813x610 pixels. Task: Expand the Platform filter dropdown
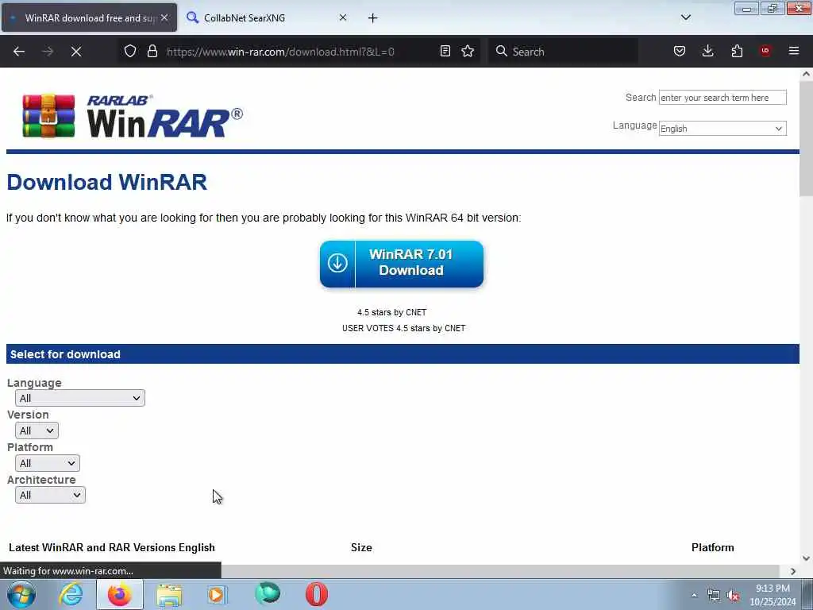(x=47, y=463)
